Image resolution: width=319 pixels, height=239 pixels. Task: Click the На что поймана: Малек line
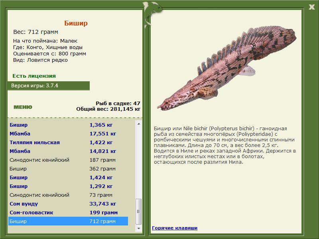pos(45,41)
